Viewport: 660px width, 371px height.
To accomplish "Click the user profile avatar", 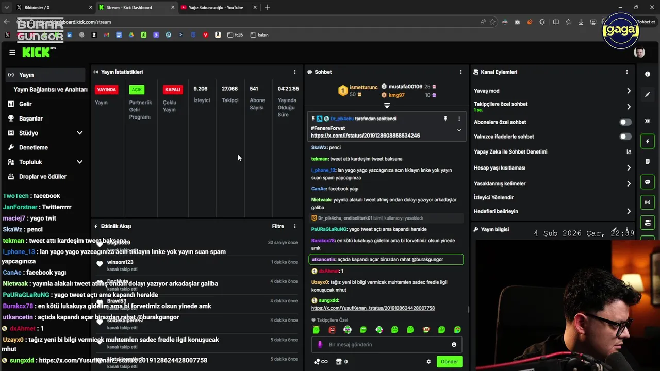I will tap(639, 53).
